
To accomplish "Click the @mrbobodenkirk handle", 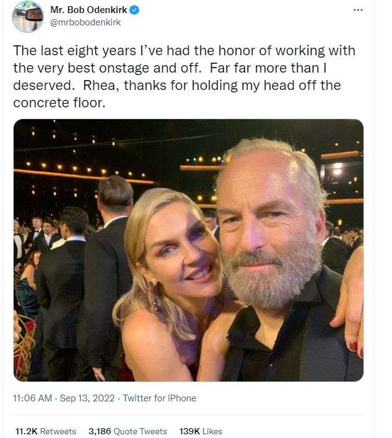I will pyautogui.click(x=86, y=22).
